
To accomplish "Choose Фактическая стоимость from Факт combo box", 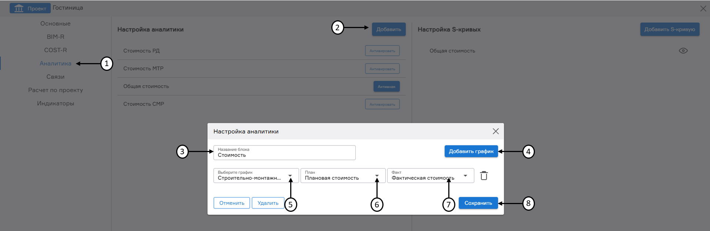I will [x=422, y=177].
